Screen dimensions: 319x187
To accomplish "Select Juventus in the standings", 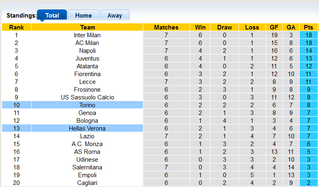I will click(87, 59).
